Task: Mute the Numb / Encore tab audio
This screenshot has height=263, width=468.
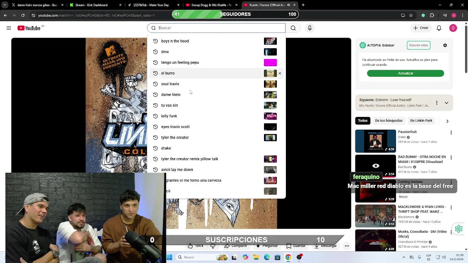Action: point(288,5)
